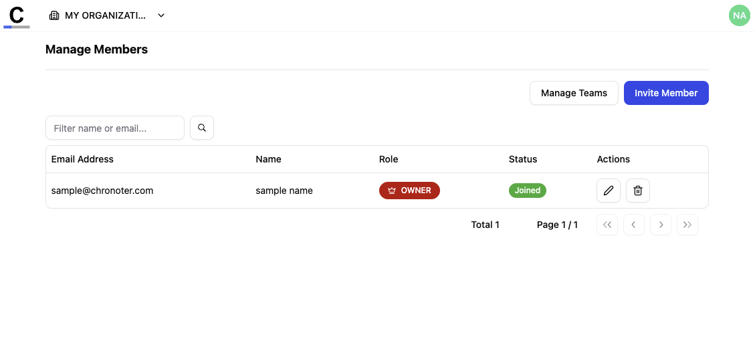
Task: Edit member sample@chronoter.com with pencil icon
Action: coord(608,191)
